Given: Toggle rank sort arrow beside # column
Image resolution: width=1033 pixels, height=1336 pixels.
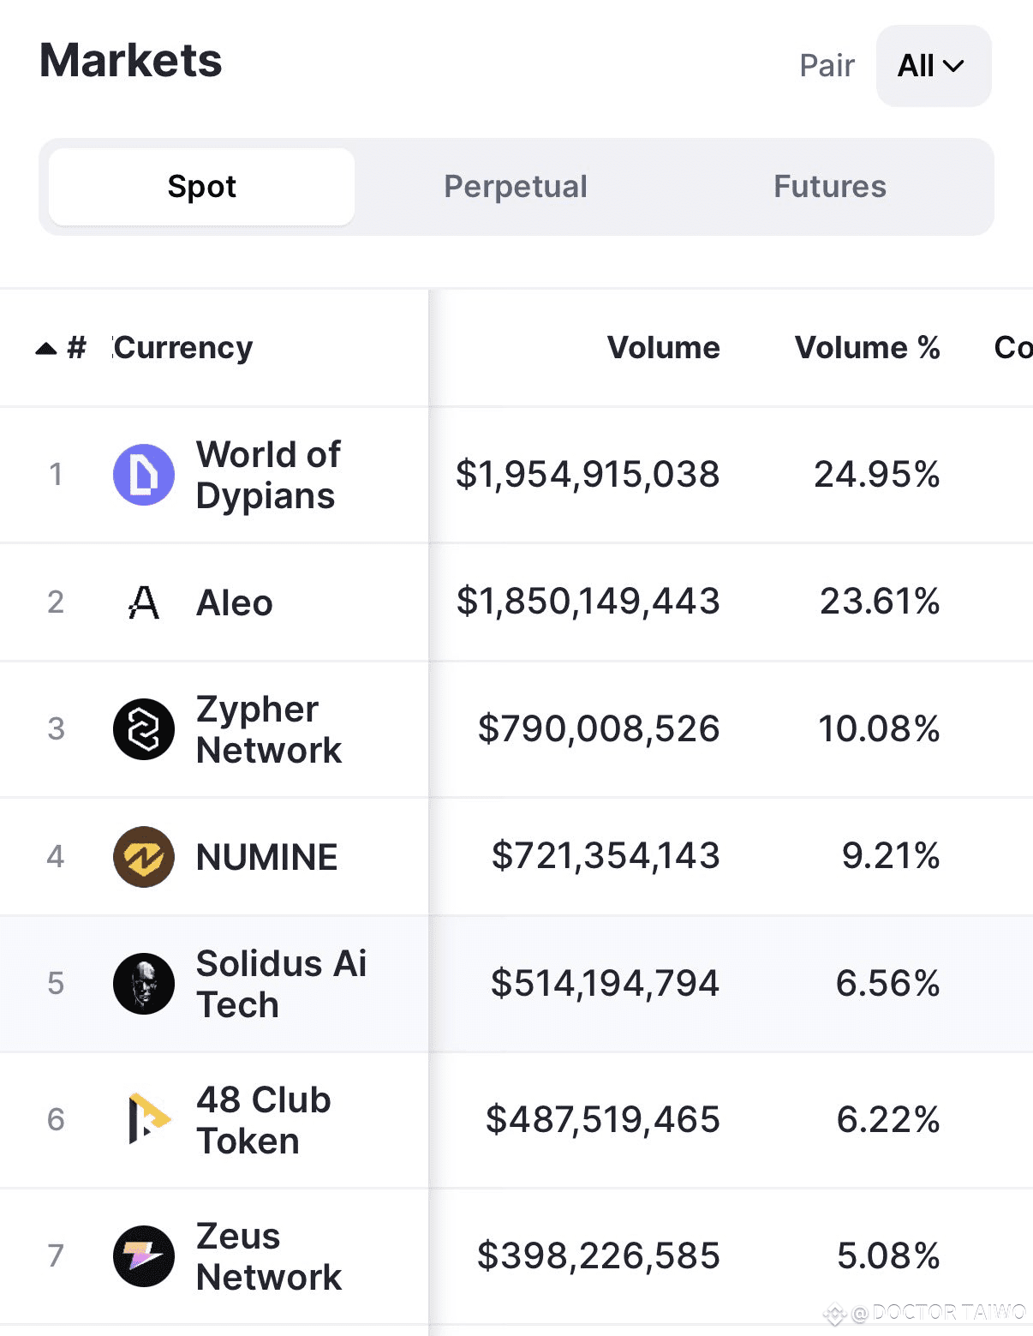Looking at the screenshot, I should (46, 348).
